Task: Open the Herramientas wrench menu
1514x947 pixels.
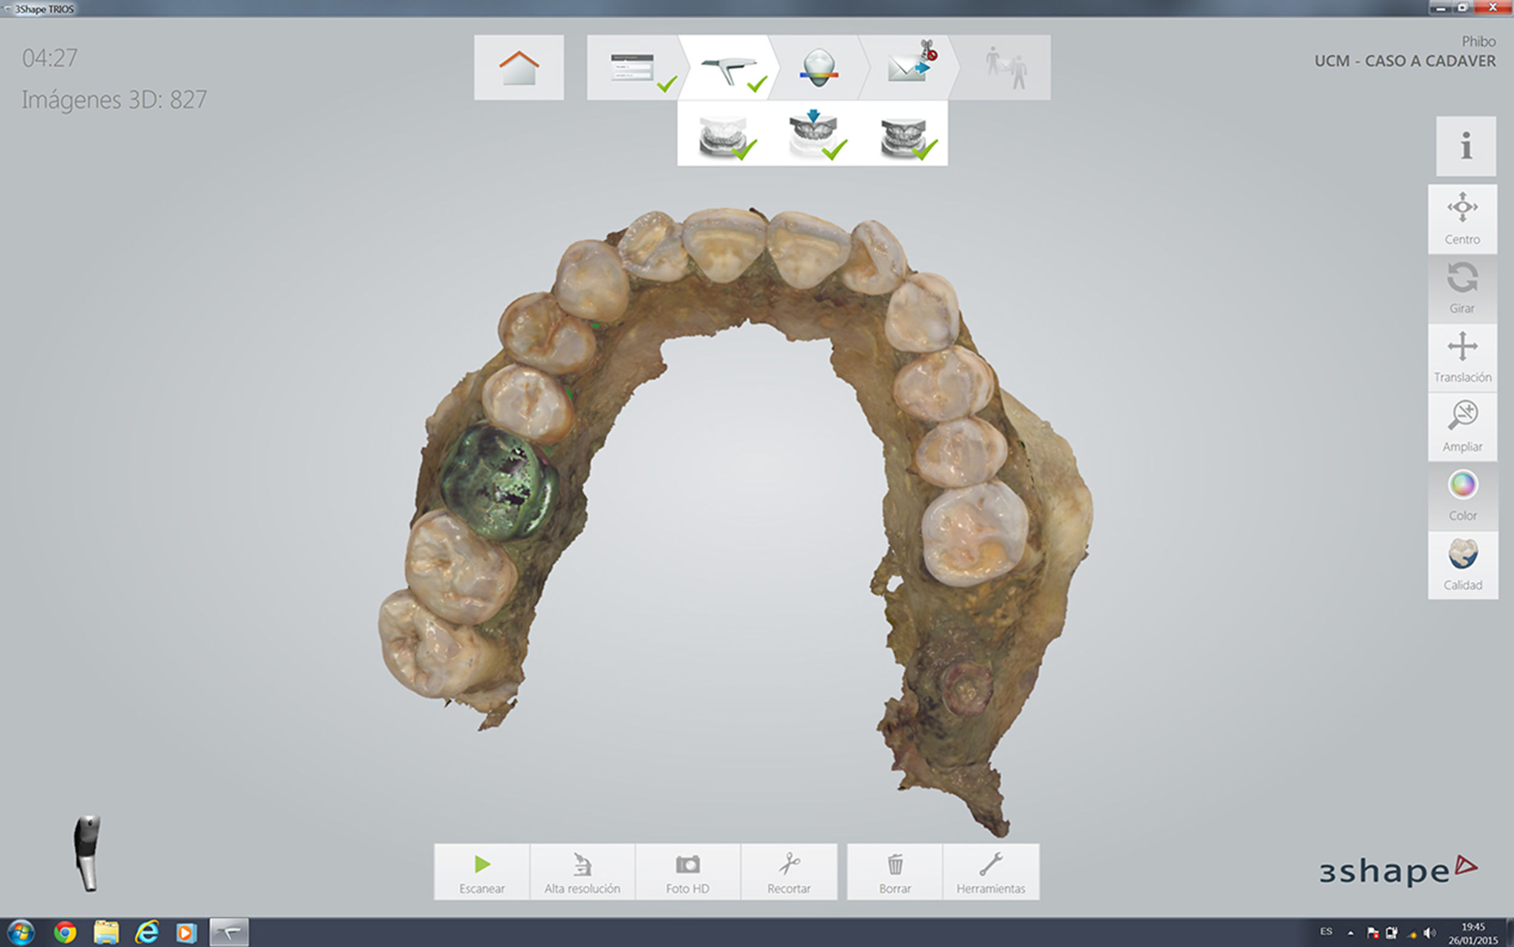Action: pyautogui.click(x=990, y=872)
